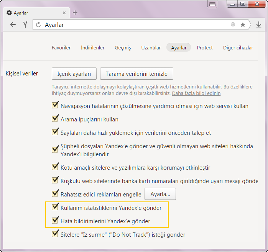Click the globe icon in address bar
This screenshot has width=268, height=252.
pos(233,25)
